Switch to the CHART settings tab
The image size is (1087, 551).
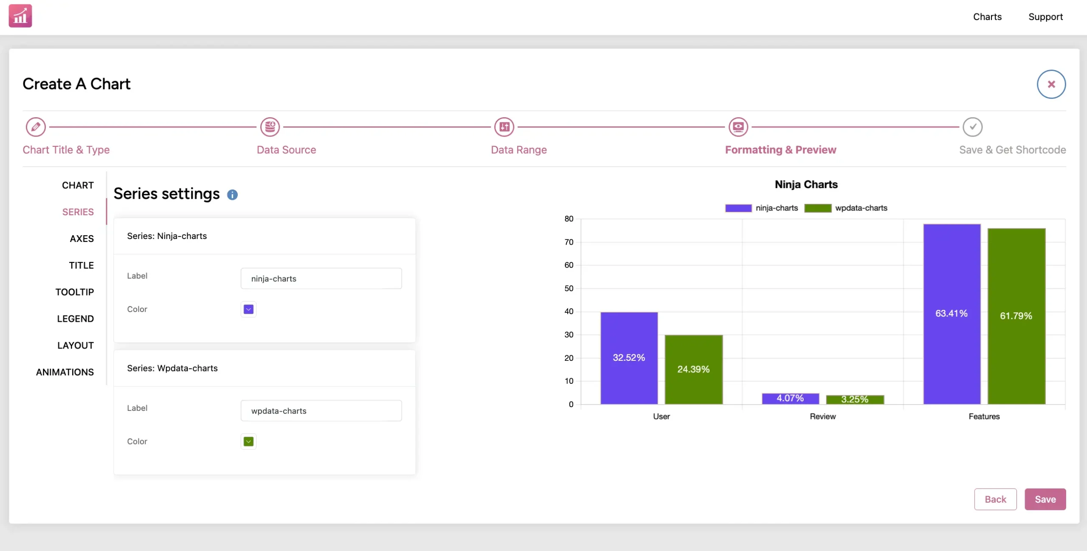(x=78, y=186)
